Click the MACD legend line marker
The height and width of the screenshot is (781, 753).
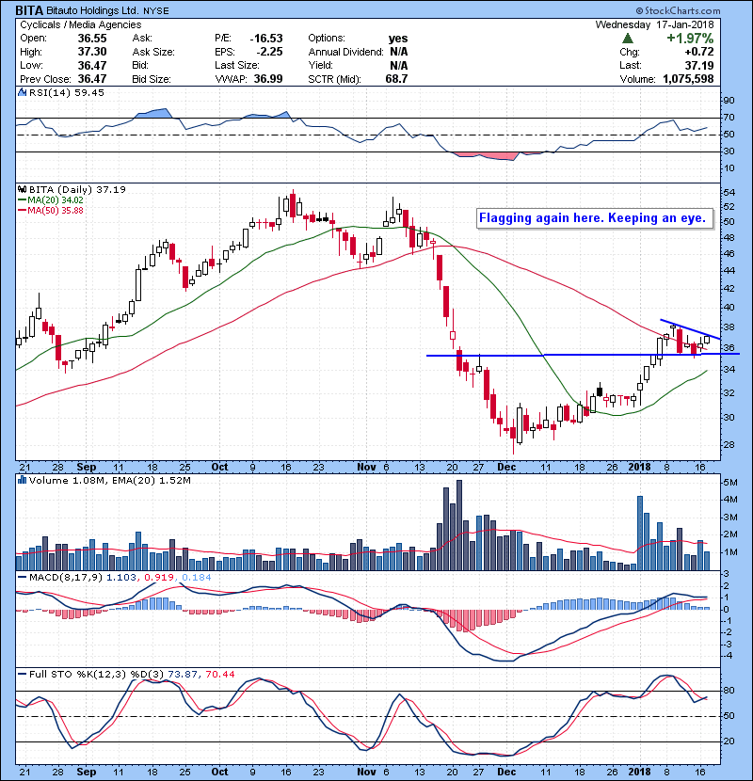click(x=22, y=578)
